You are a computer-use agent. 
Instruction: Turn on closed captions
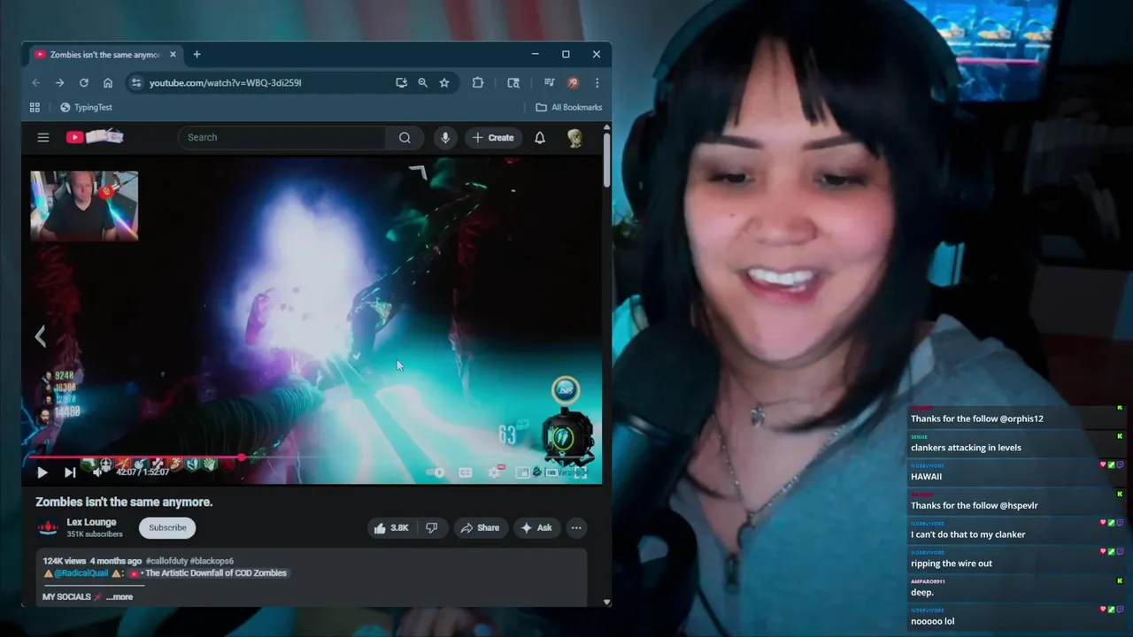466,472
